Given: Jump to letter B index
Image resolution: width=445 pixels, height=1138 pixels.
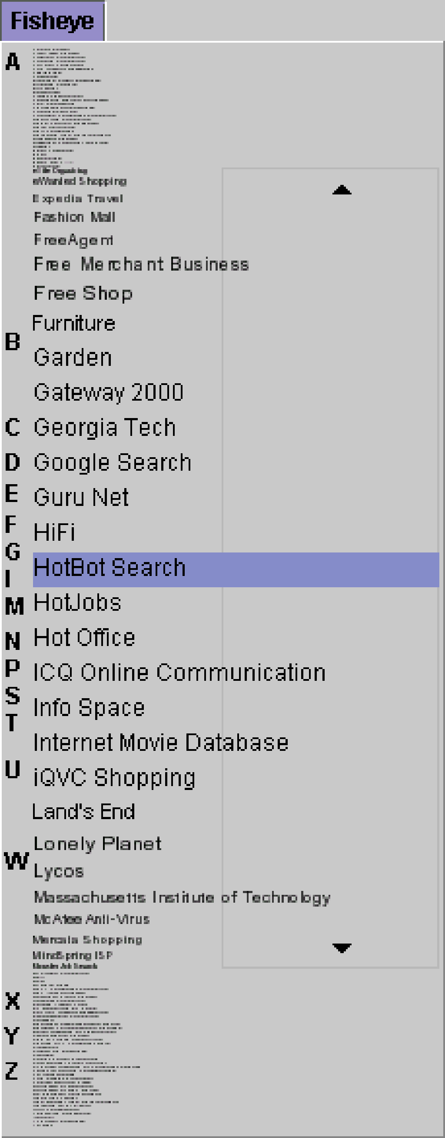Looking at the screenshot, I should pos(13,341).
